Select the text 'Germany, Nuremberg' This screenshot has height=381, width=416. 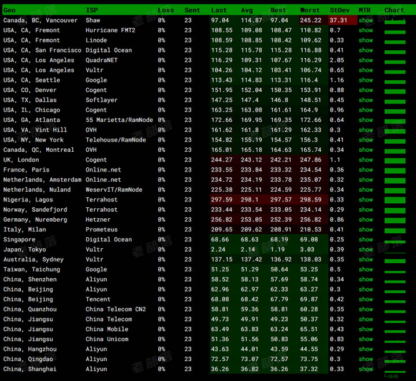(35, 220)
